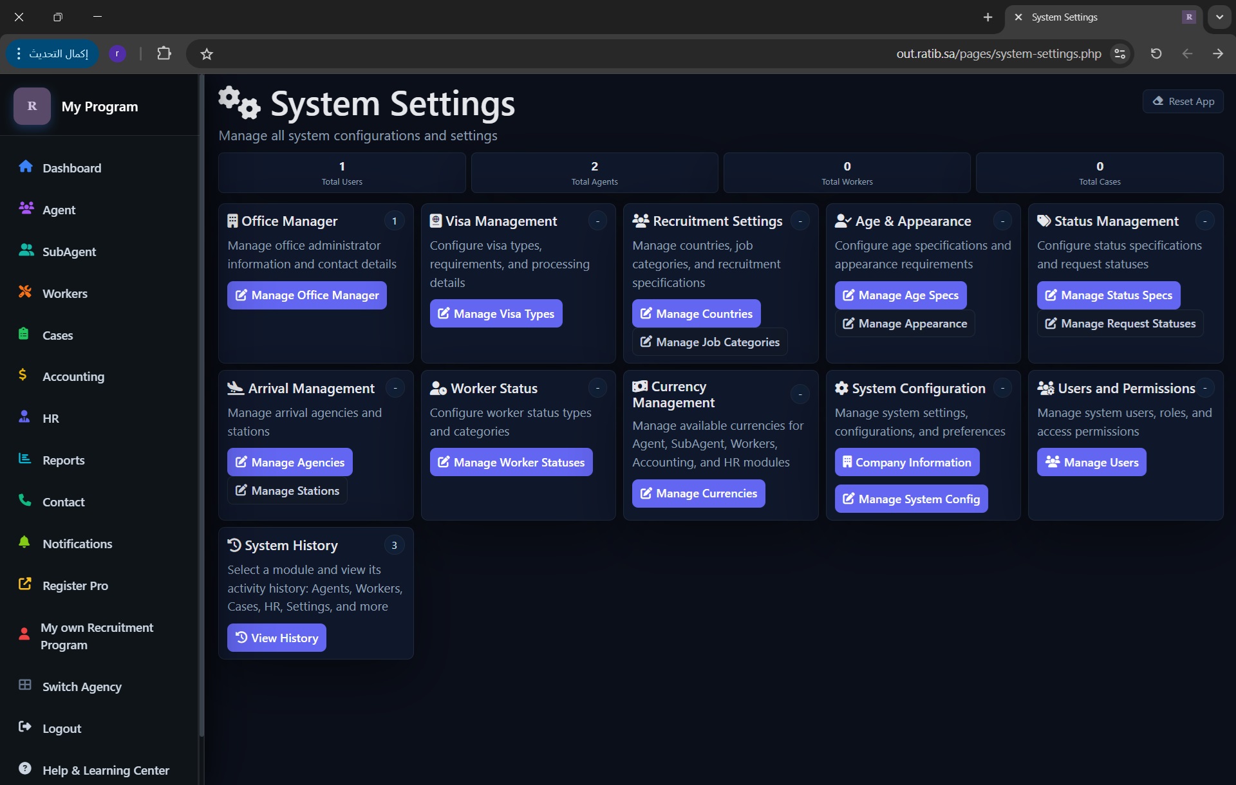This screenshot has height=785, width=1236.
Task: Click the Manage Currencies button
Action: [698, 494]
